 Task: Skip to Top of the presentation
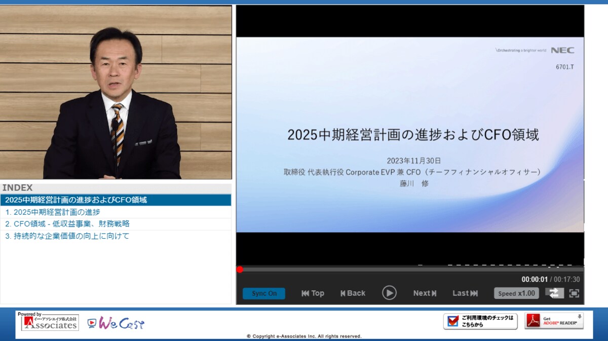pyautogui.click(x=312, y=293)
